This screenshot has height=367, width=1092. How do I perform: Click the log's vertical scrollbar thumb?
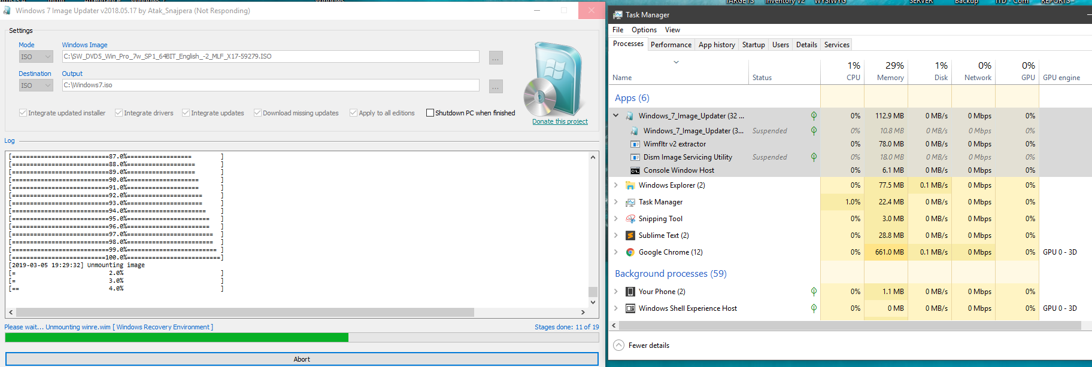pos(593,292)
